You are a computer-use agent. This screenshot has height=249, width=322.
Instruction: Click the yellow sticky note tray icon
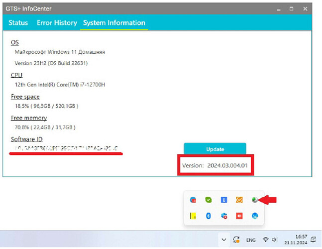[x=194, y=216]
